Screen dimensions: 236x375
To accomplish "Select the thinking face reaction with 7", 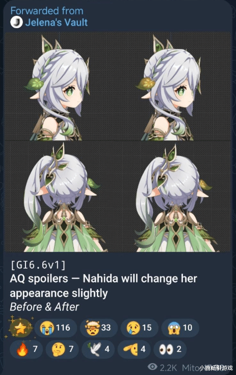I will tap(62, 349).
